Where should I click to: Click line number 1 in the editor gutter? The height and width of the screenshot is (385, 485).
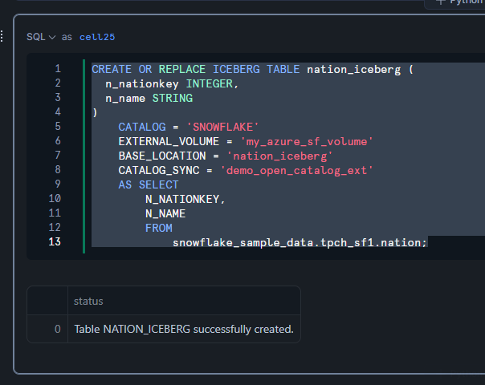pos(58,69)
